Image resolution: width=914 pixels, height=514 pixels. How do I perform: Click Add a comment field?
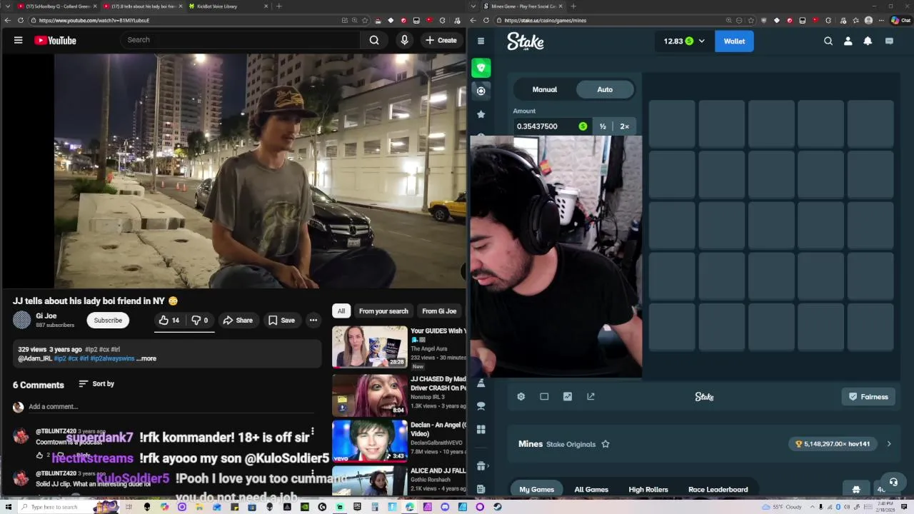click(x=171, y=407)
